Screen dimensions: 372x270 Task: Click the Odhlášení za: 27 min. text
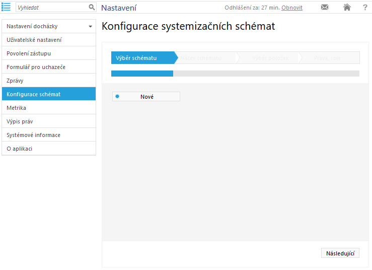[252, 8]
